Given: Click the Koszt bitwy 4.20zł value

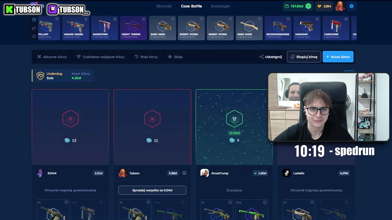Looking at the screenshot, I should (x=76, y=78).
